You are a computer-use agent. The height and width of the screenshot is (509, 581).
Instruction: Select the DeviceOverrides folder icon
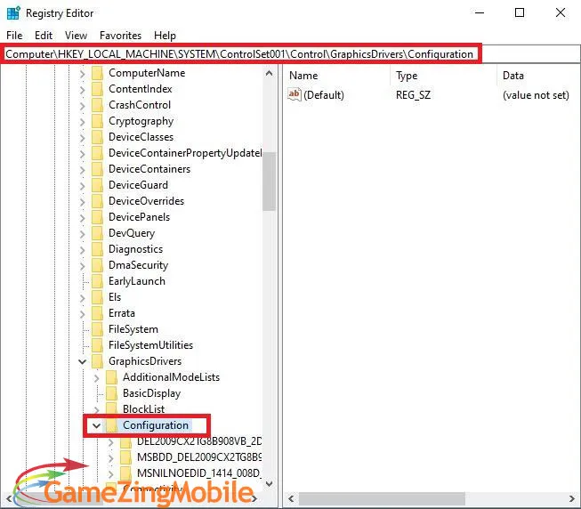point(97,201)
